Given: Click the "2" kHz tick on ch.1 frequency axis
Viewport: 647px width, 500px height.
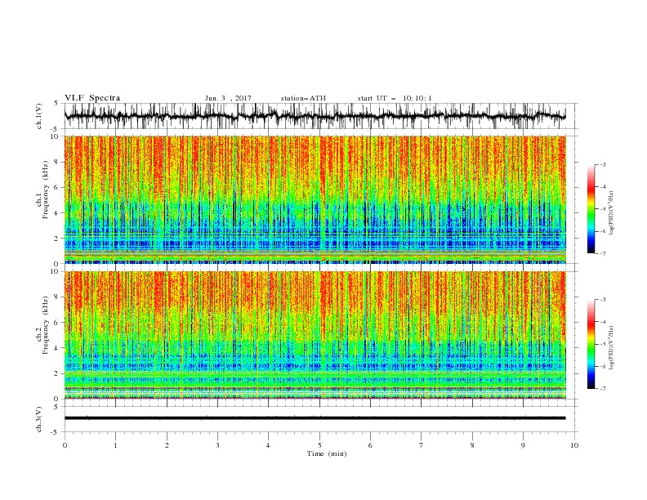Looking at the screenshot, I should point(57,239).
